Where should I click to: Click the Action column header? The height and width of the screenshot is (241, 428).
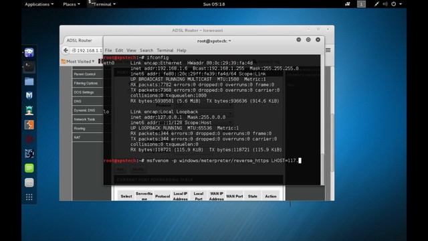270,196
